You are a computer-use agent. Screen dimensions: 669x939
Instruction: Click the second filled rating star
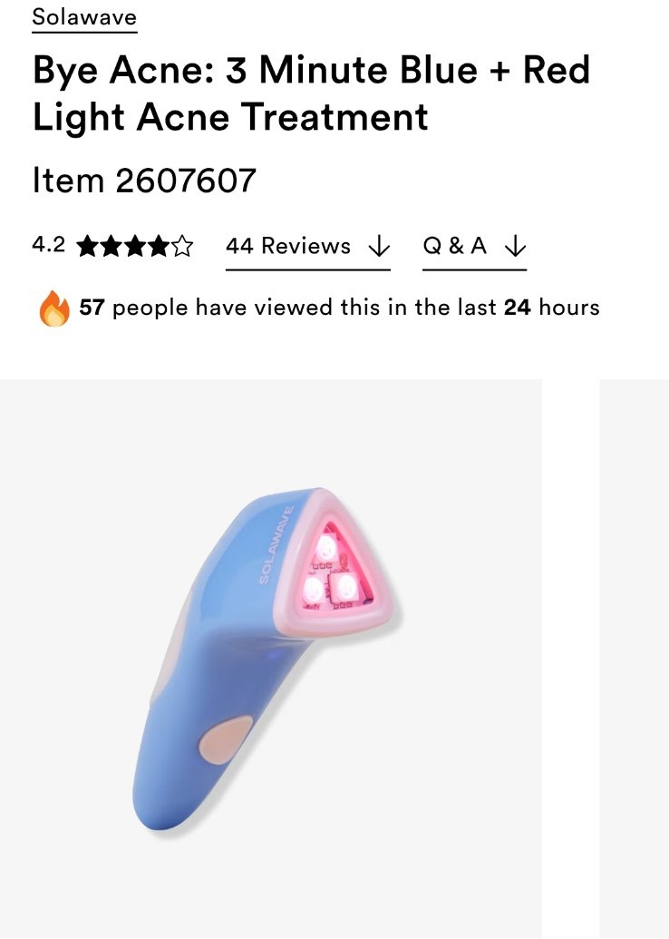click(111, 246)
